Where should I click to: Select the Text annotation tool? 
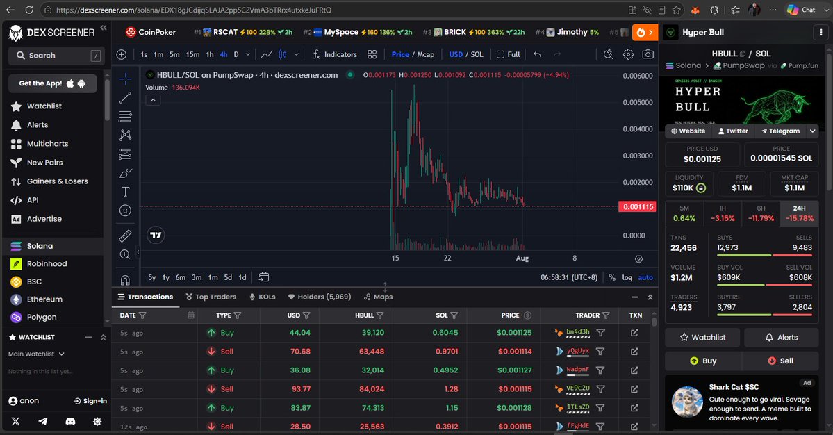pyautogui.click(x=125, y=192)
